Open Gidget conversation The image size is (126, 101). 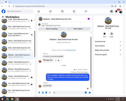pos(17,63)
